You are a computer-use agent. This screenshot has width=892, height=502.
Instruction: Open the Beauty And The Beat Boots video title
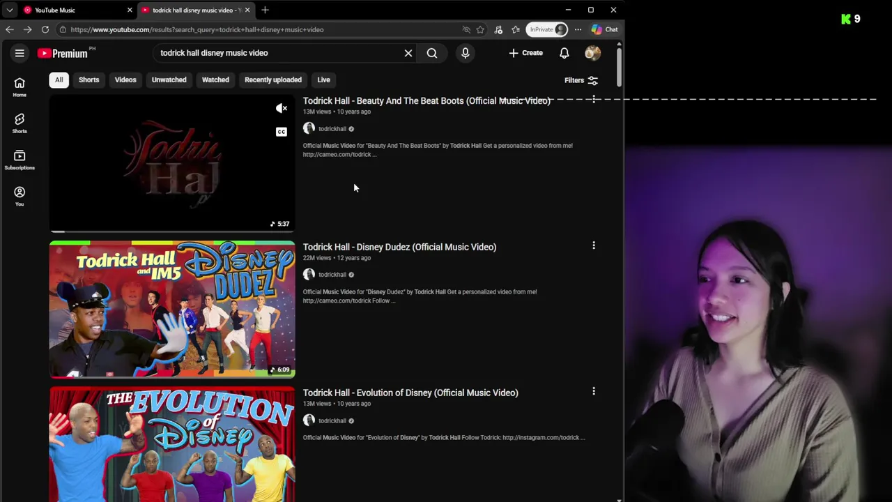coord(426,101)
